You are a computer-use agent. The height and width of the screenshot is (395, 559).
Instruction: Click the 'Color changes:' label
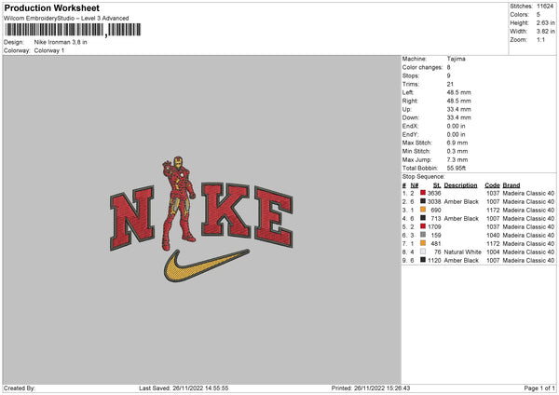coord(422,67)
